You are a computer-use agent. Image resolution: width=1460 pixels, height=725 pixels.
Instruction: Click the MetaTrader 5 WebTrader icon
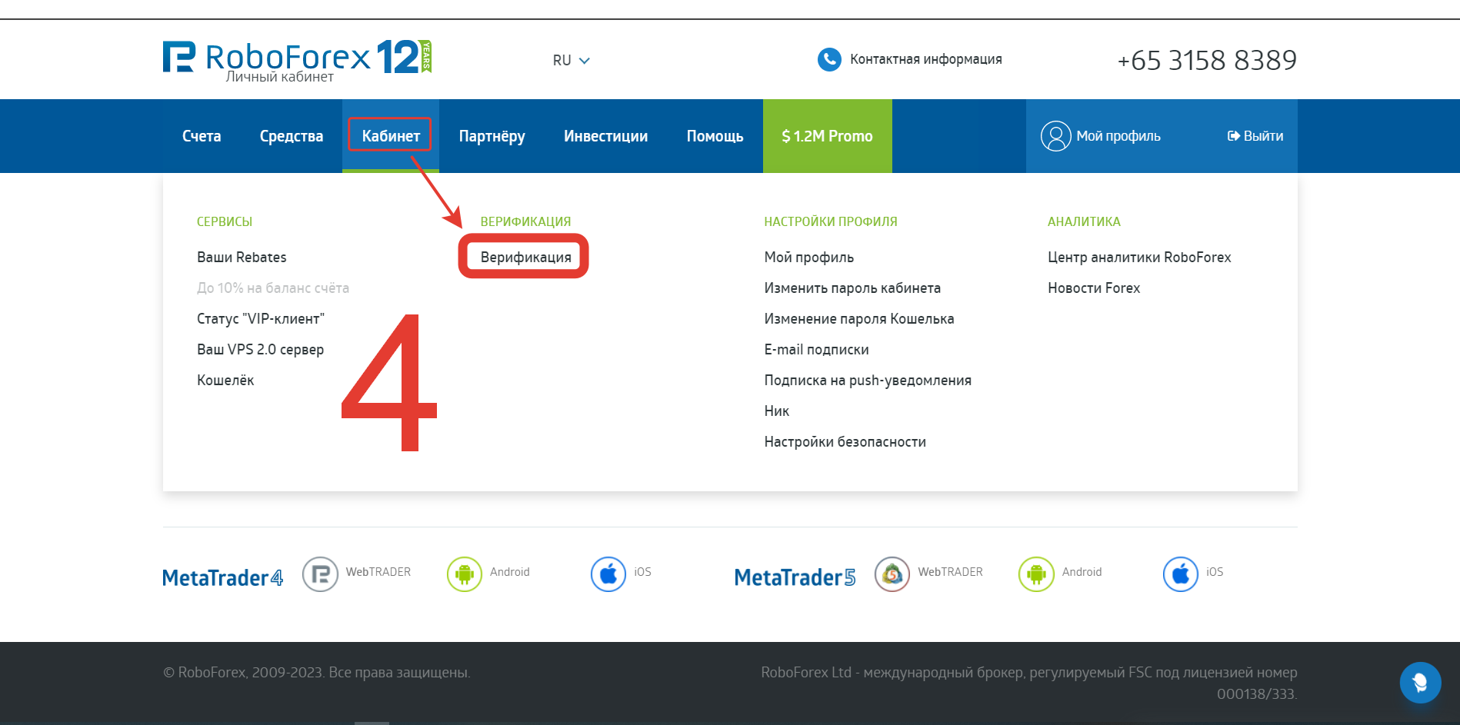(x=892, y=574)
